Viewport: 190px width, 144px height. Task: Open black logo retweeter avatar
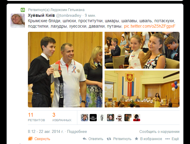[93, 118]
